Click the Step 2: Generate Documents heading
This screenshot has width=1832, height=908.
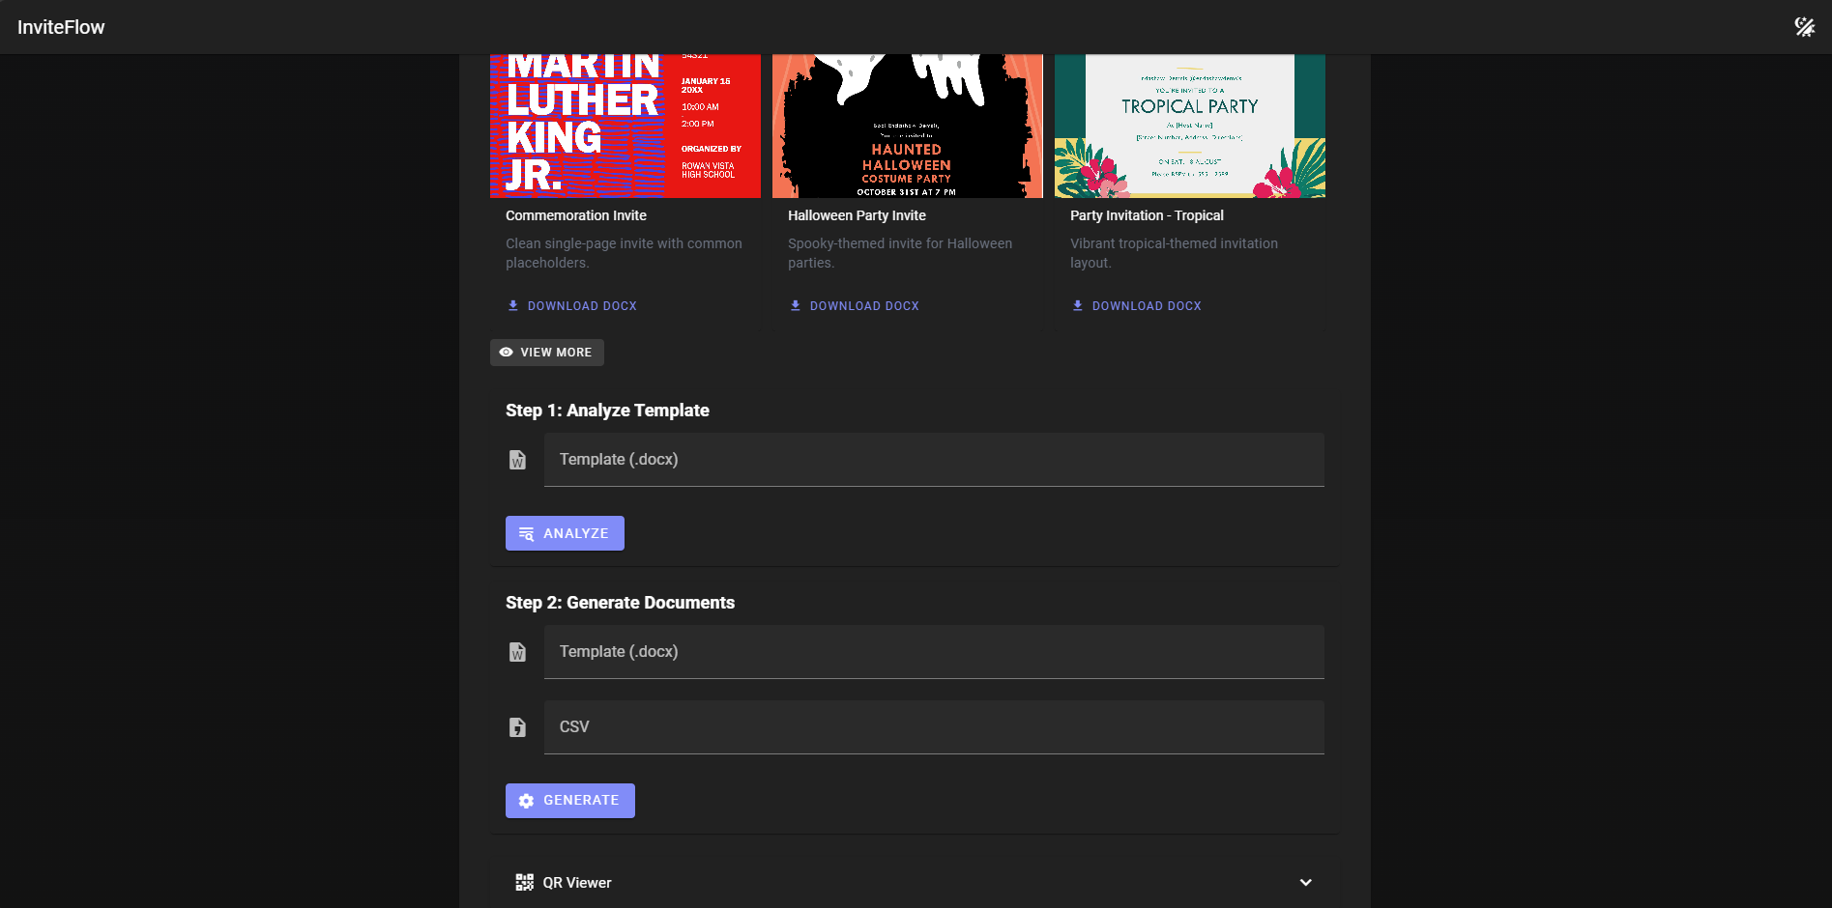pyautogui.click(x=620, y=603)
